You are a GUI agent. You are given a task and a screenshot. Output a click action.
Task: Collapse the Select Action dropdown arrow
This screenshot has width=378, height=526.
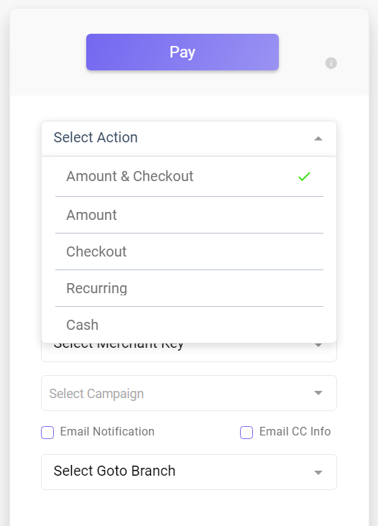pyautogui.click(x=318, y=139)
